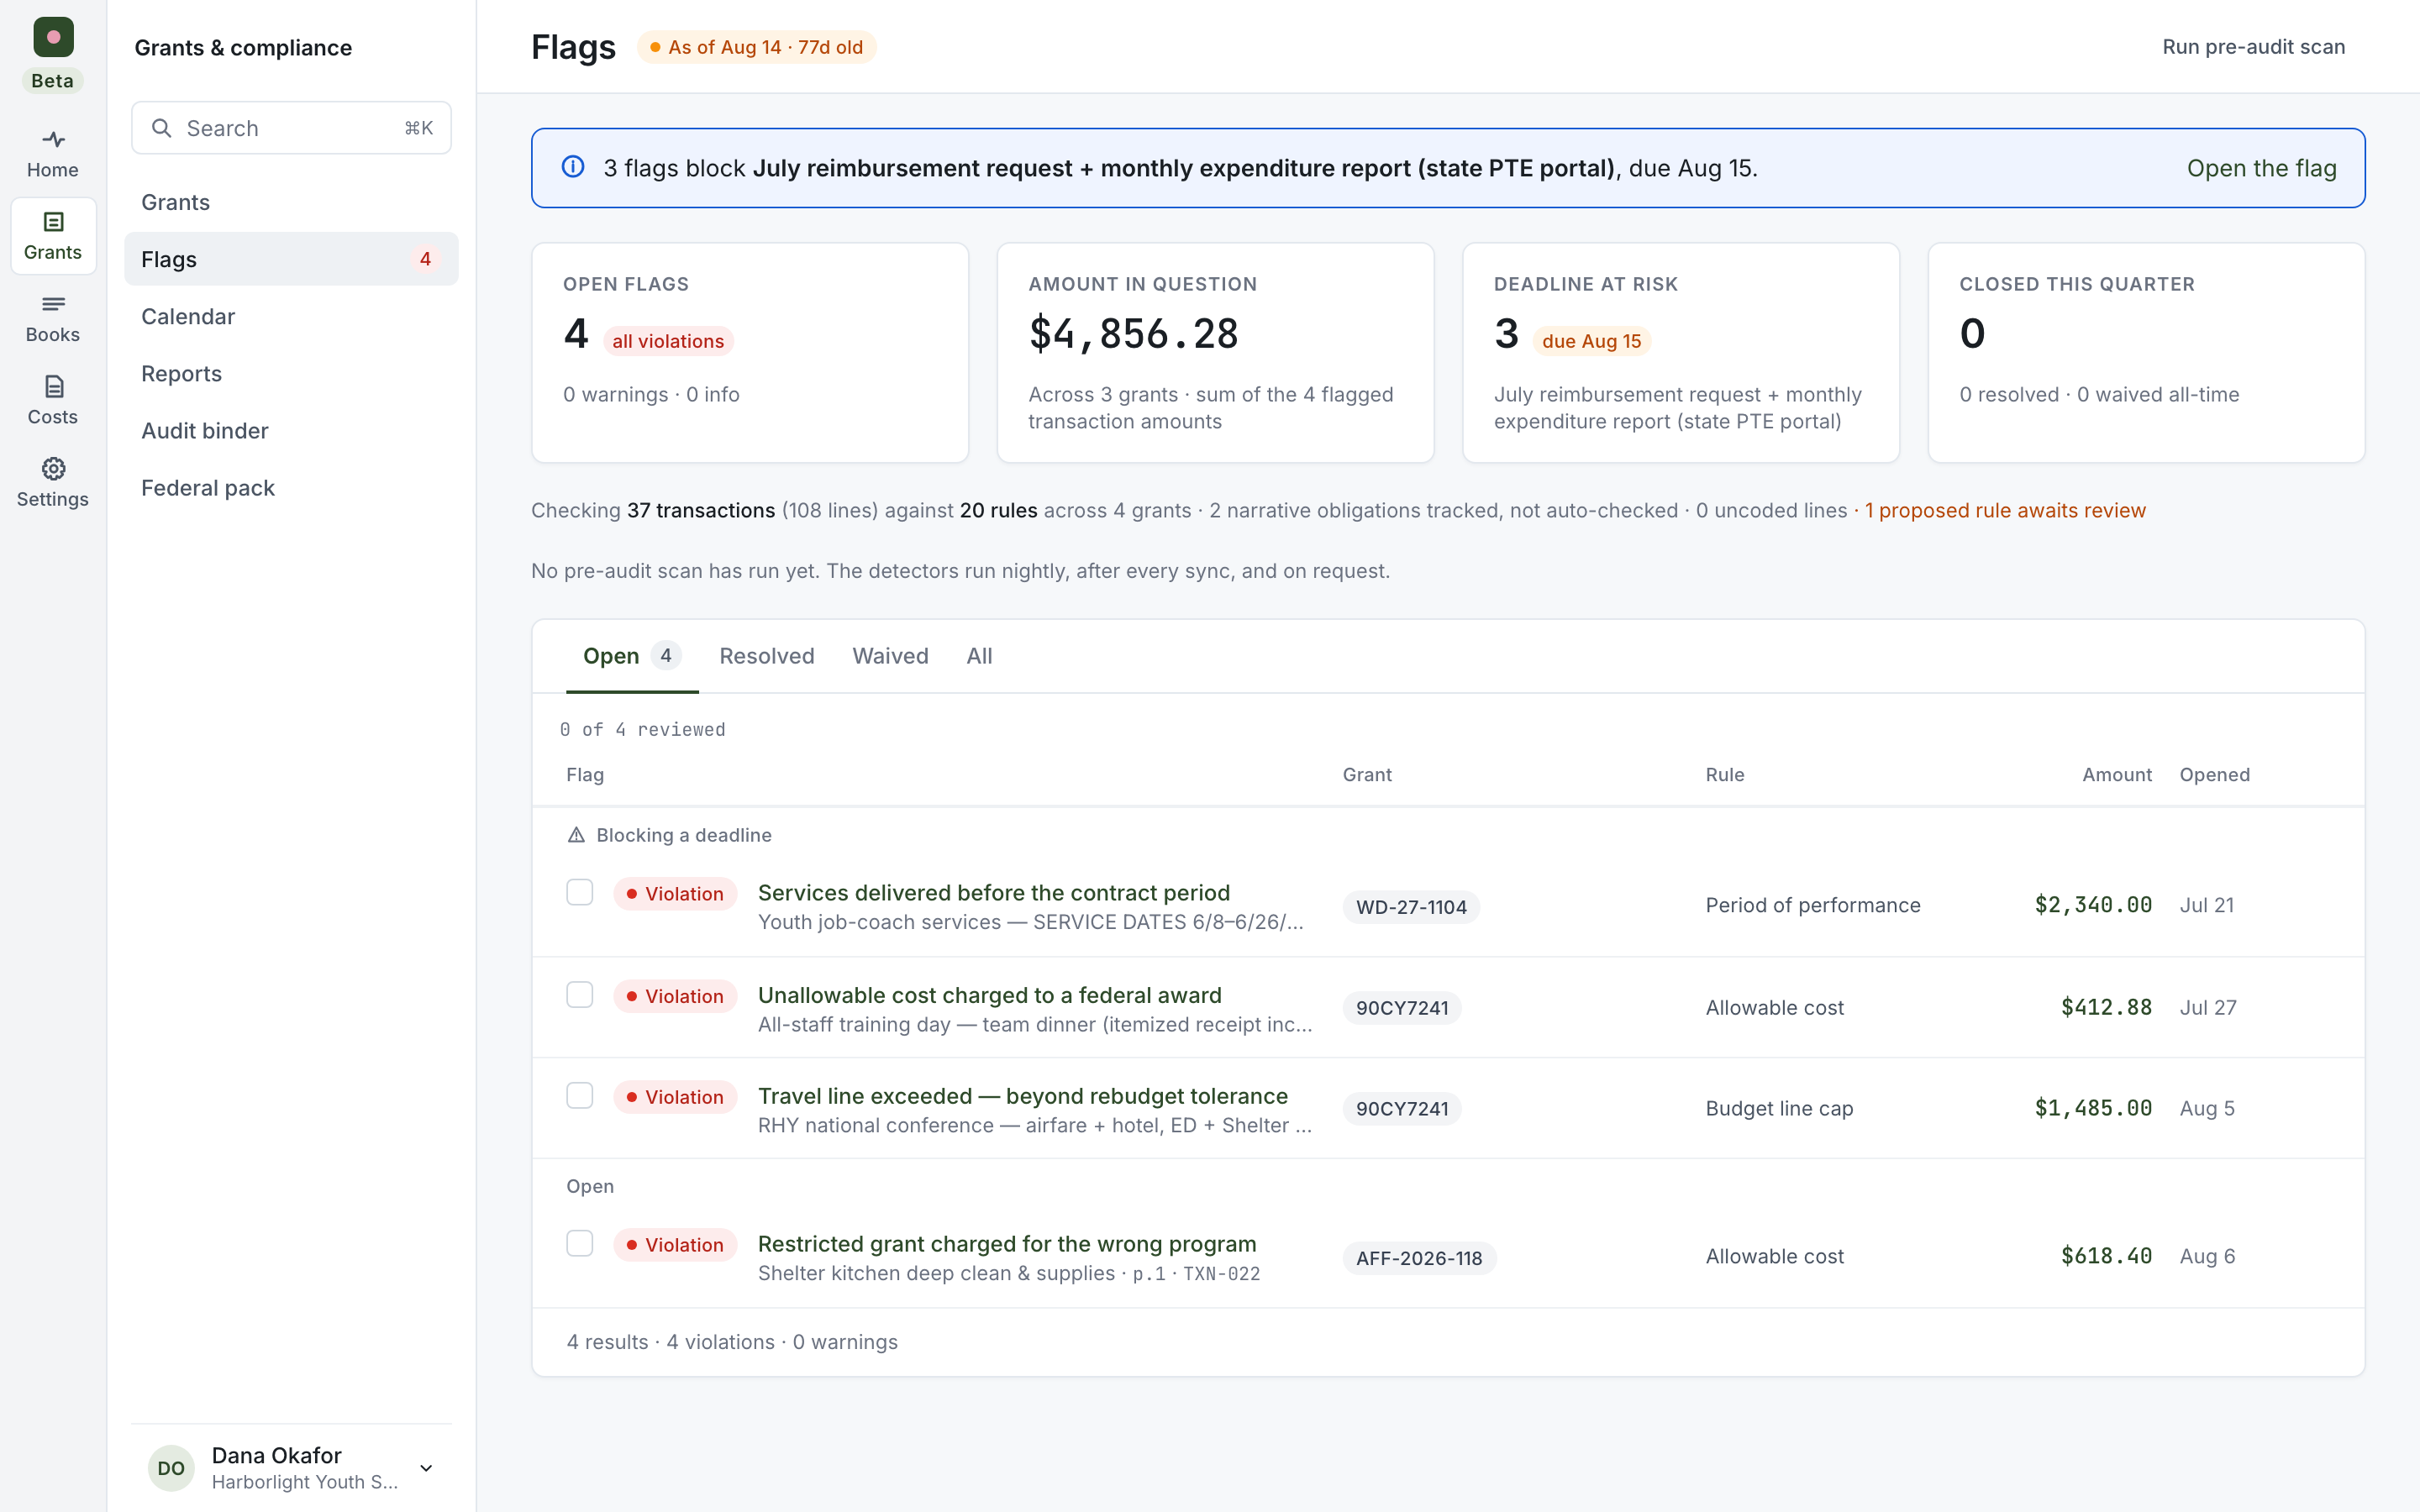2420x1512 pixels.
Task: Open Audit binder in the sidebar
Action: click(x=291, y=430)
